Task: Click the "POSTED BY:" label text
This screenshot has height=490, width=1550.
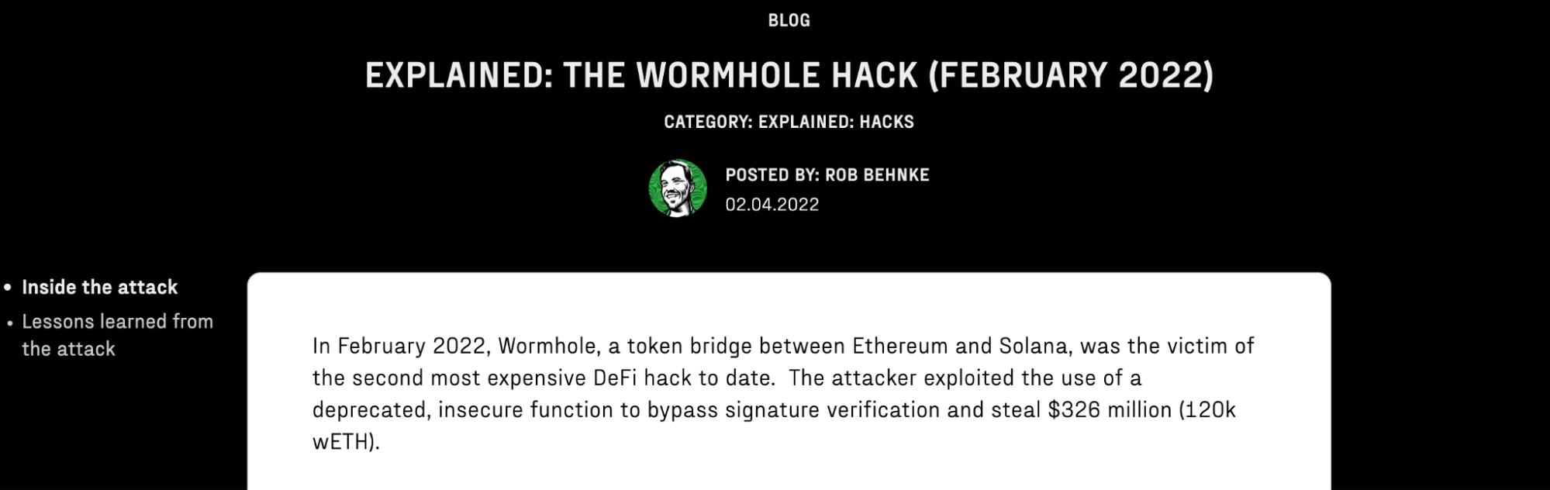Action: (x=772, y=175)
